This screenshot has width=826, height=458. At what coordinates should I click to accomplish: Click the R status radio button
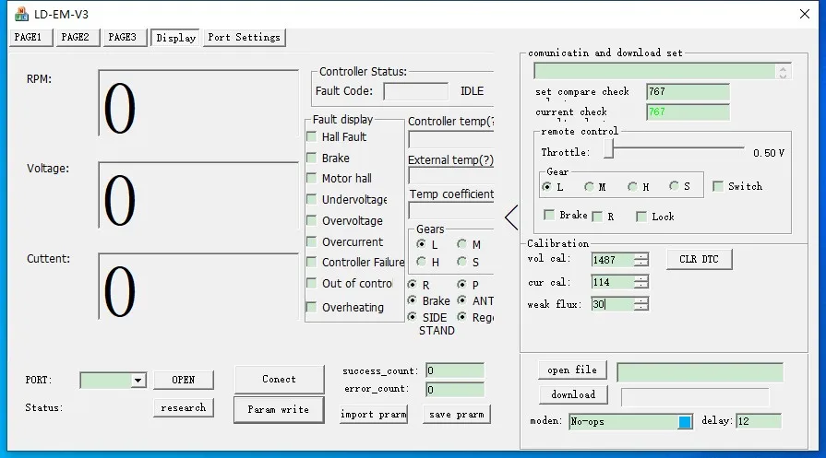tap(412, 285)
